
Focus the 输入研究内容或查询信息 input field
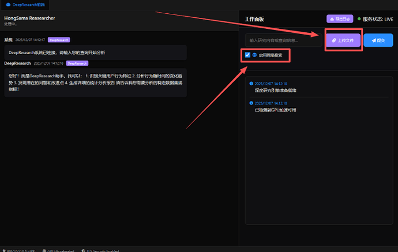click(x=284, y=40)
